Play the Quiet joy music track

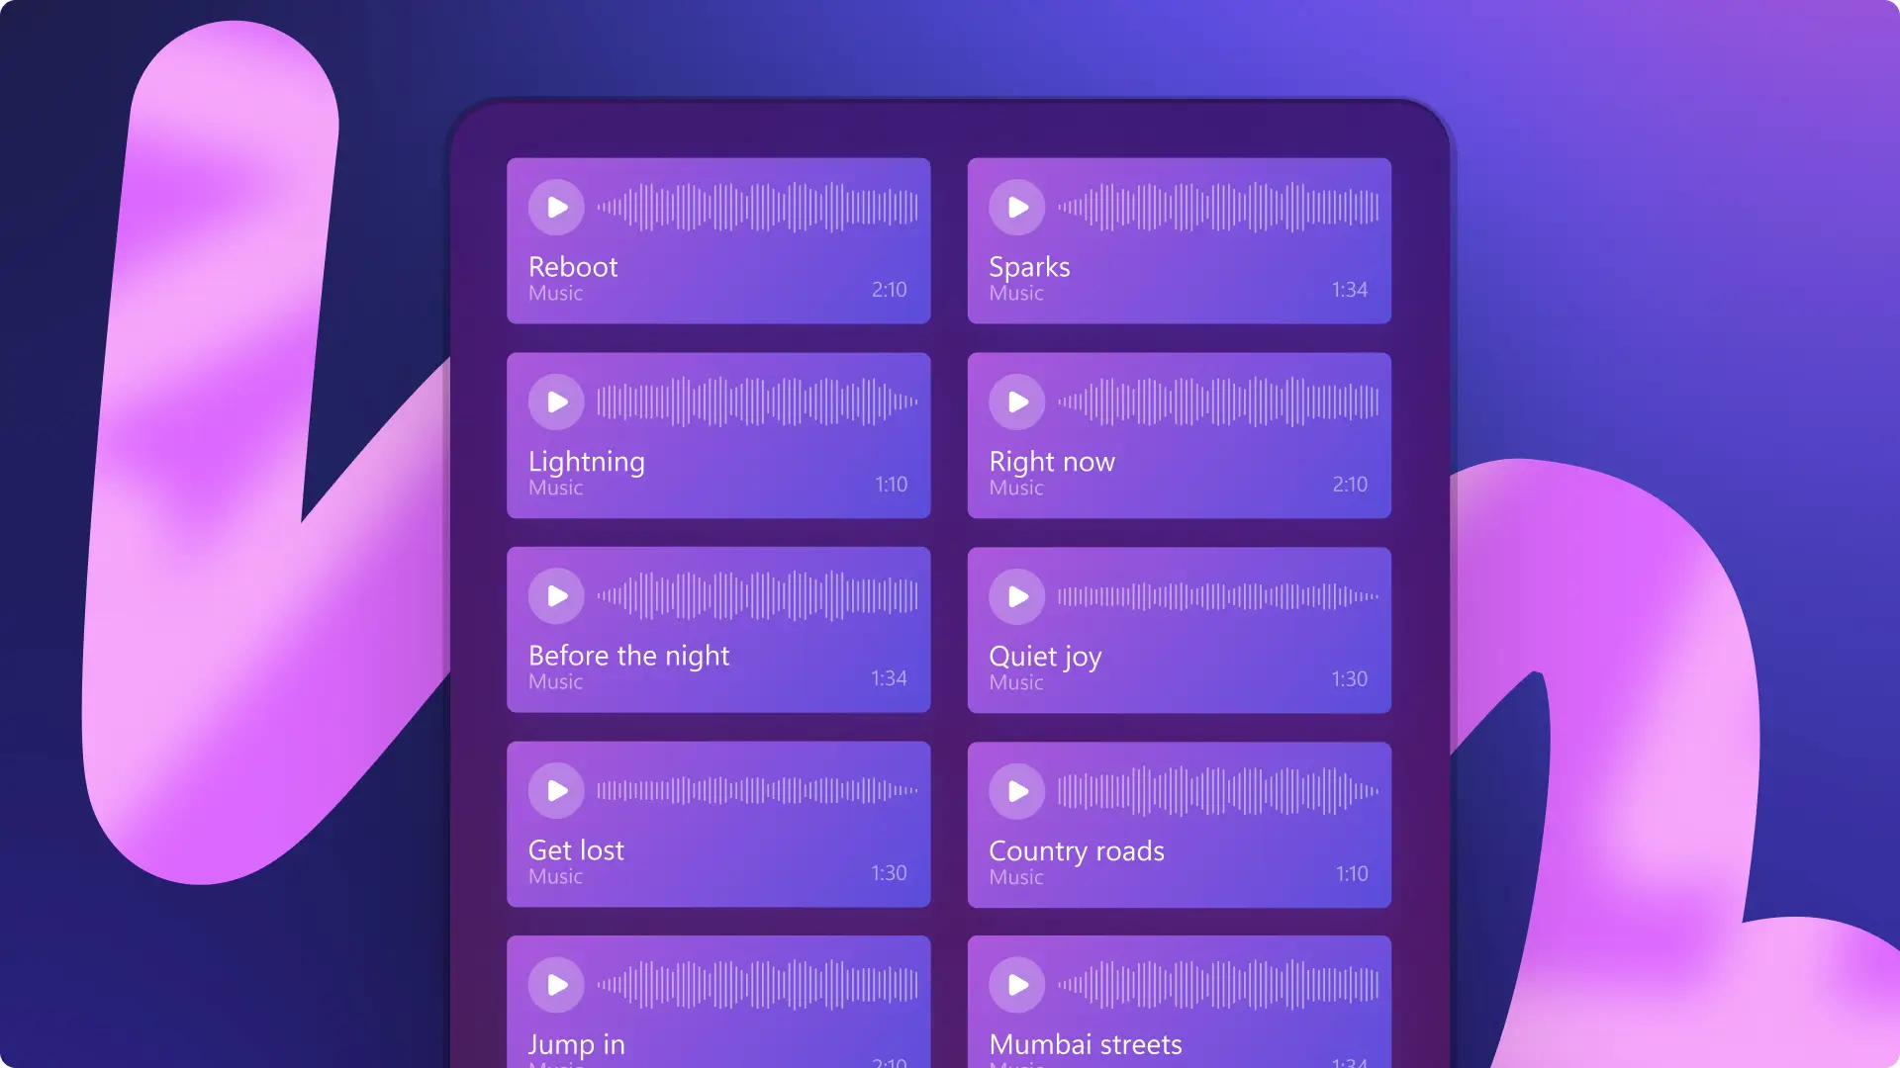click(x=1018, y=596)
